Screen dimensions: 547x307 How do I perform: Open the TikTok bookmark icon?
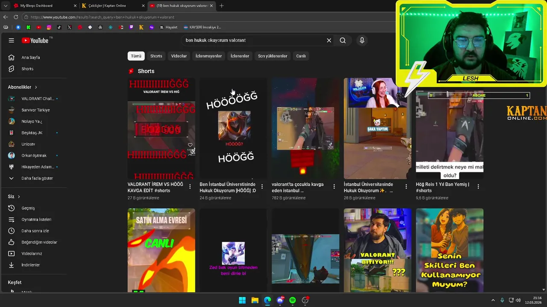click(x=59, y=27)
